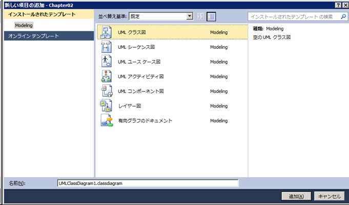349x205 pixels.
Task: Pick the UML ユース ケース図 icon
Action: tap(106, 61)
